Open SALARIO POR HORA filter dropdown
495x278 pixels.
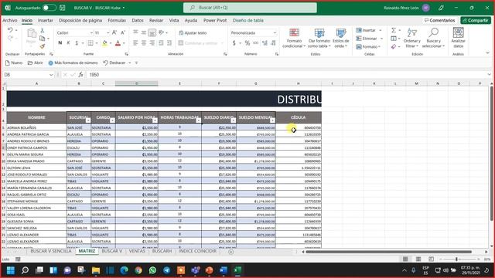[155, 120]
